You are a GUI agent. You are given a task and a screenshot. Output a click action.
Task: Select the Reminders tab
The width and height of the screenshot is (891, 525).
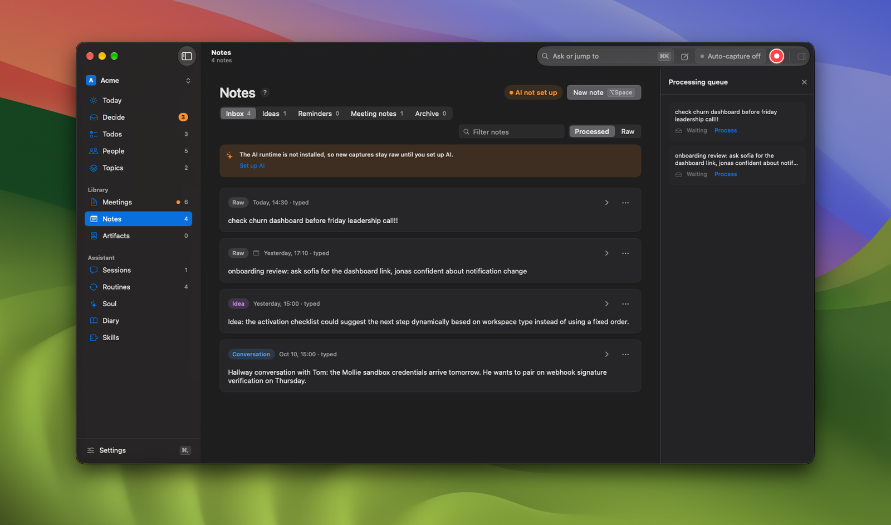tap(319, 114)
